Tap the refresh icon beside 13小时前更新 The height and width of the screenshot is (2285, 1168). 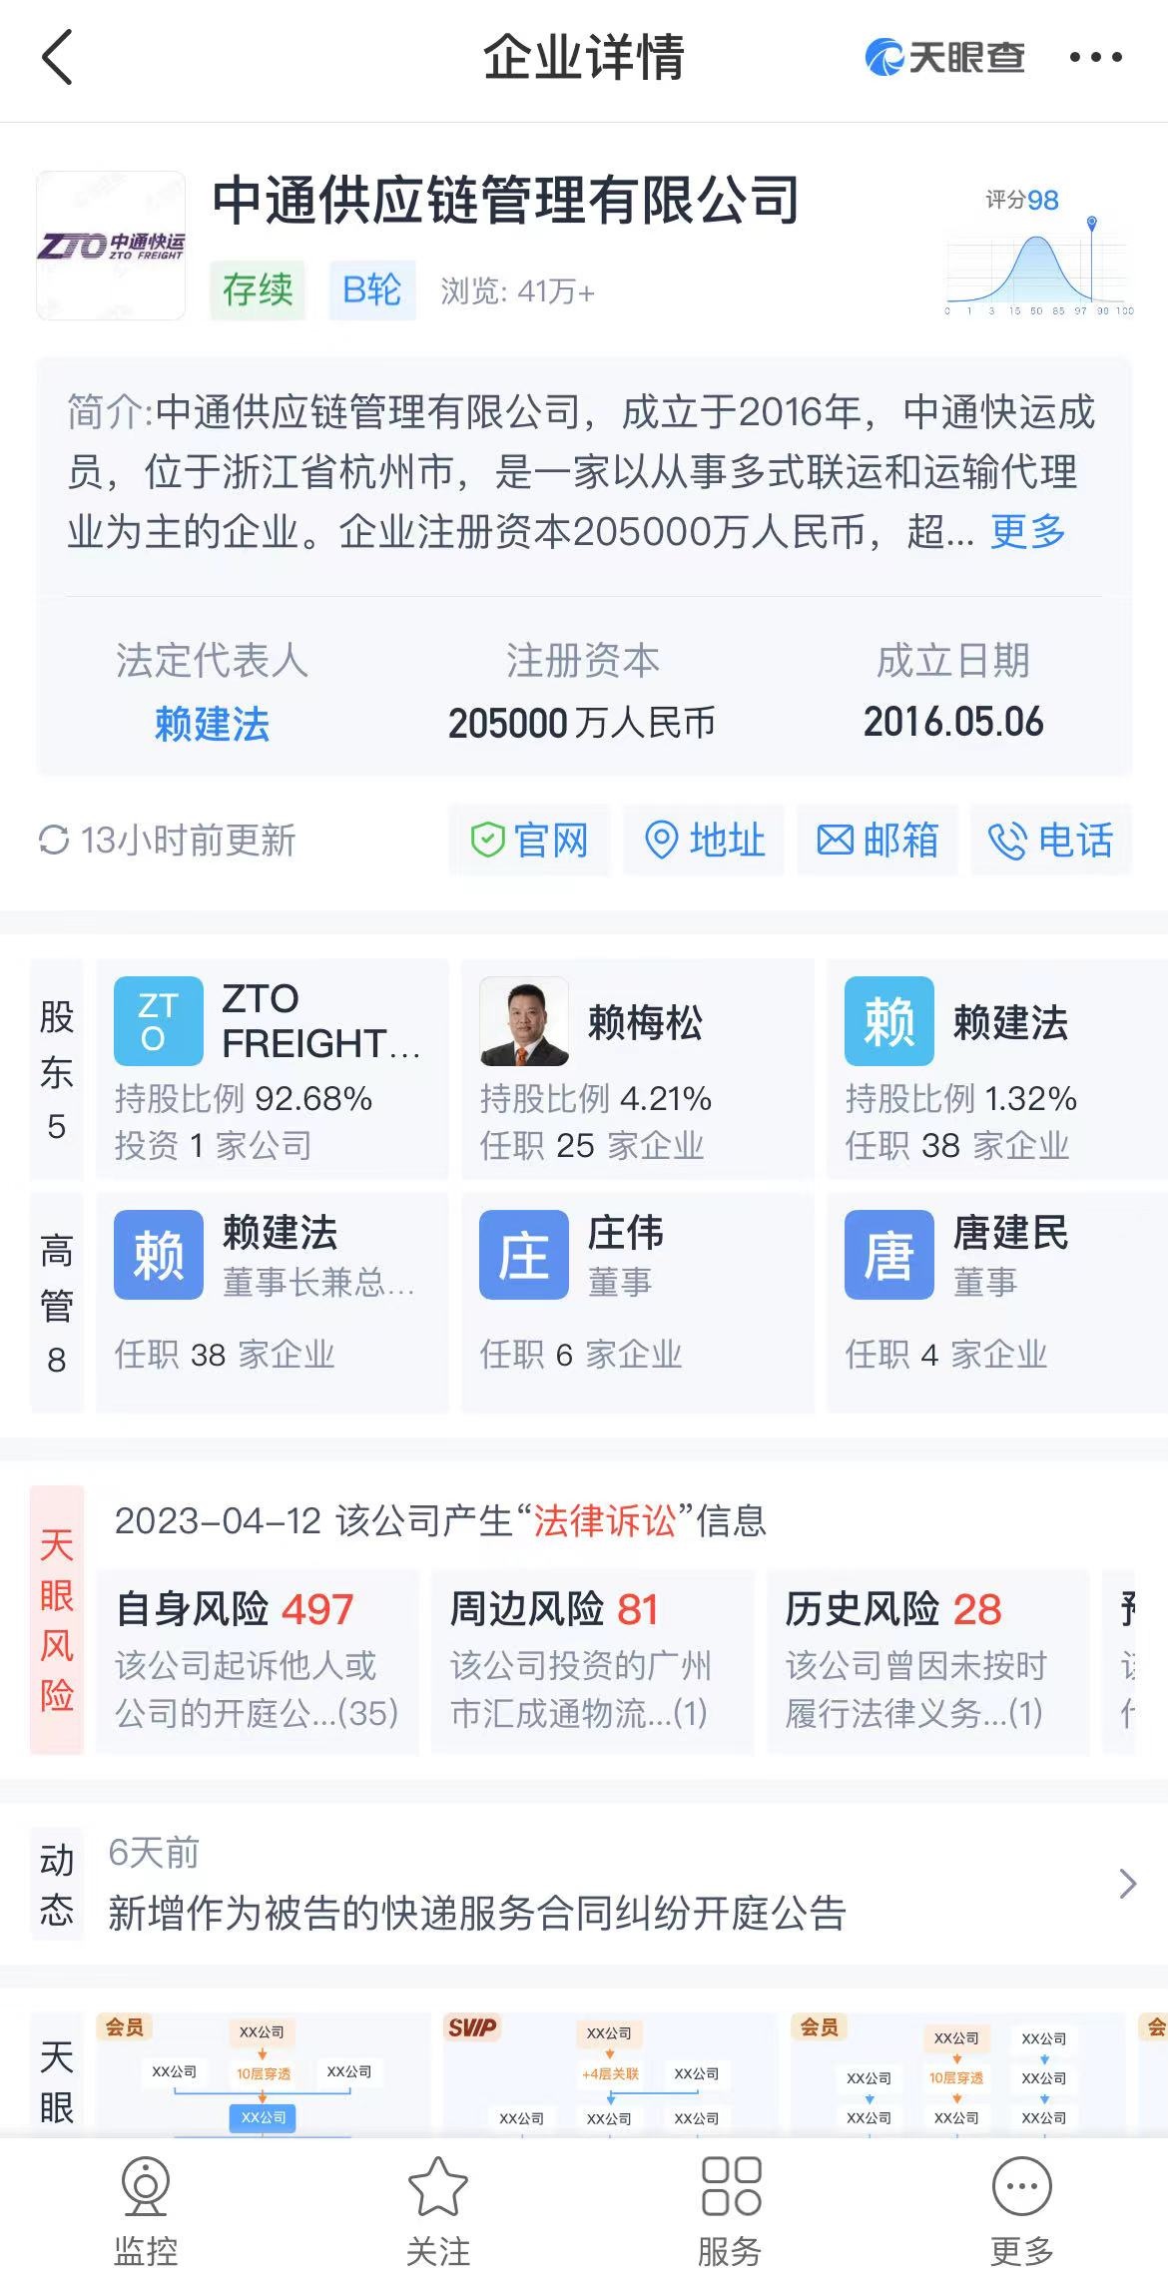coord(53,841)
